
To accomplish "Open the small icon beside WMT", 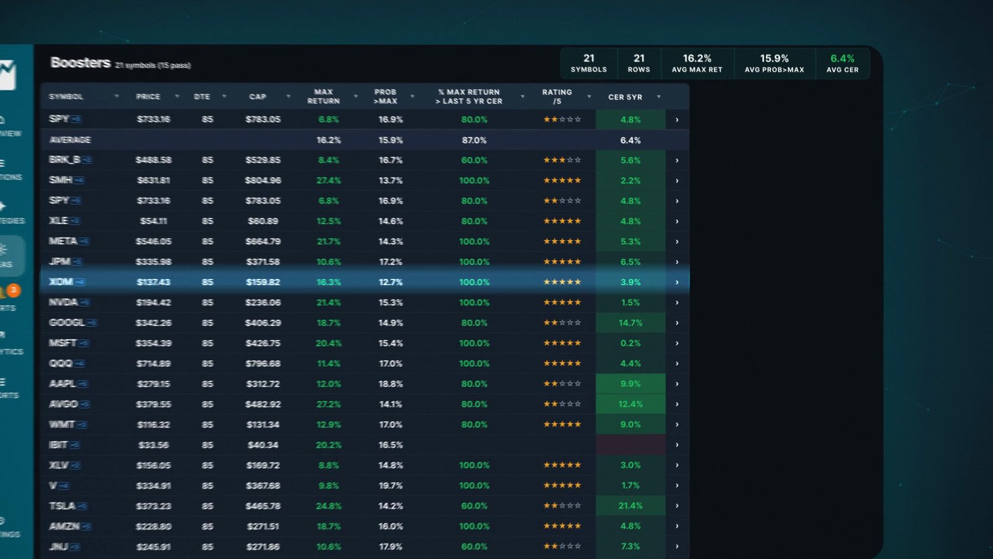I will point(83,425).
